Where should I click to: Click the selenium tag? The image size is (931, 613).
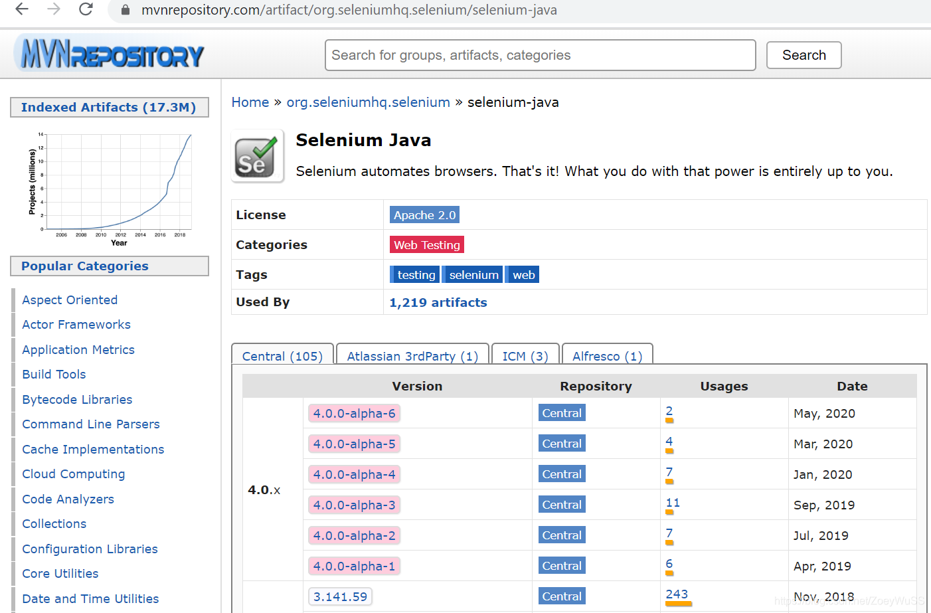click(x=473, y=275)
